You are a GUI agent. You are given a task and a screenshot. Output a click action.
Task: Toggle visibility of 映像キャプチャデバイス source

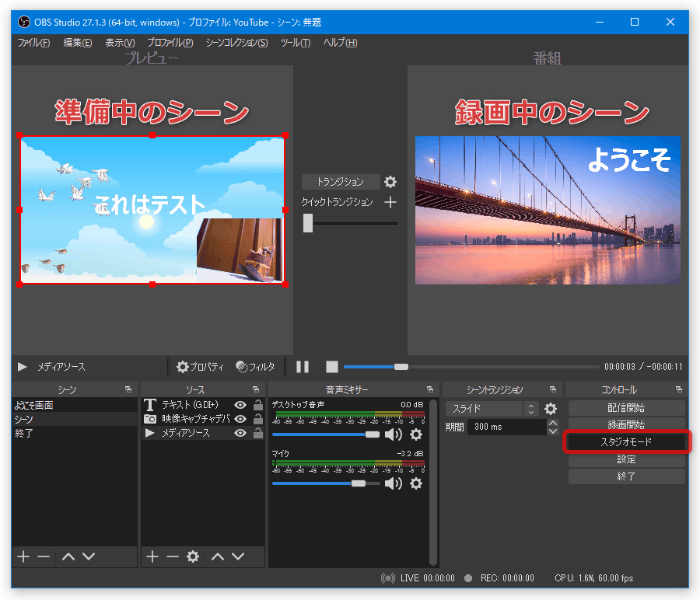pyautogui.click(x=240, y=419)
